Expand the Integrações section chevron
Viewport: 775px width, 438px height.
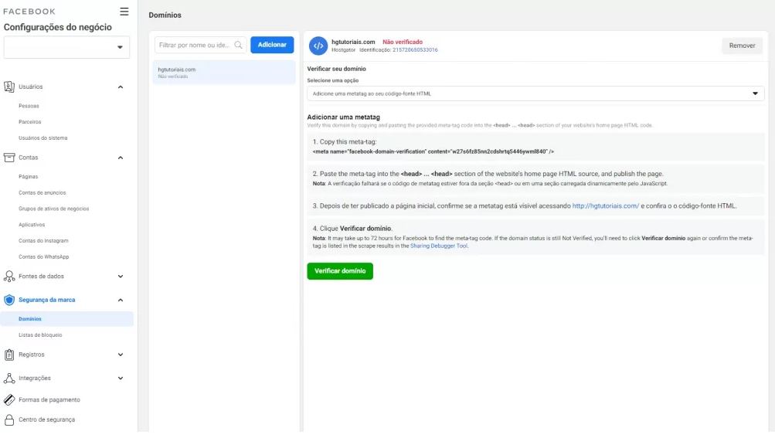click(120, 379)
